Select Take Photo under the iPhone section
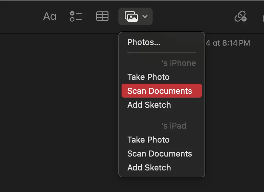The image size is (264, 192). [148, 77]
